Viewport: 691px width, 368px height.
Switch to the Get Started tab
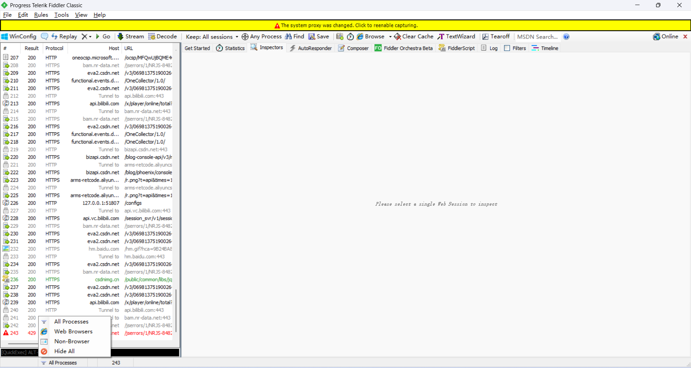pos(197,48)
